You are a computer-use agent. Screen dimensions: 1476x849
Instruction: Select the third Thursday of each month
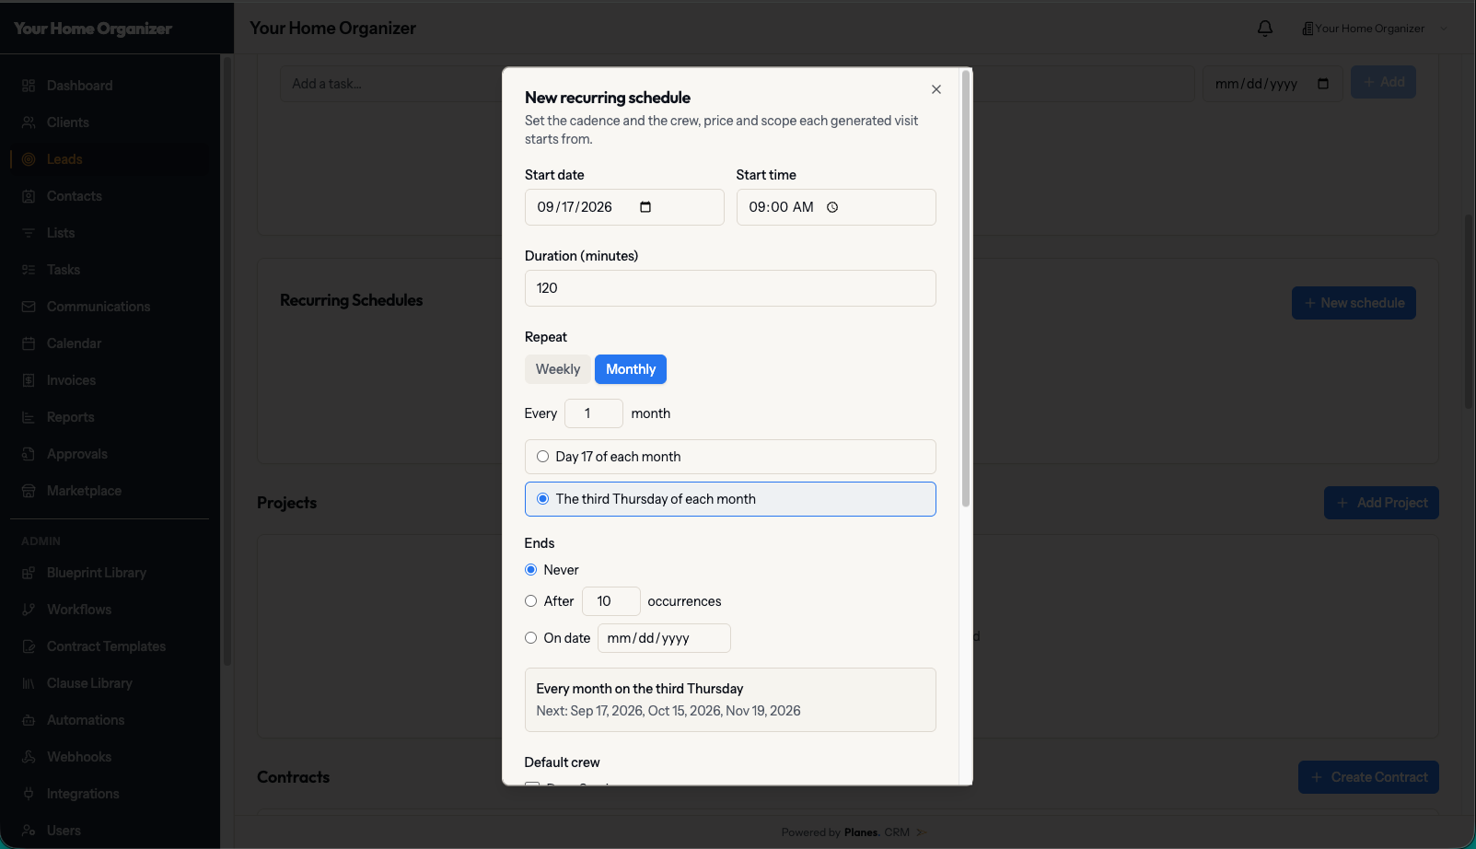tap(730, 499)
